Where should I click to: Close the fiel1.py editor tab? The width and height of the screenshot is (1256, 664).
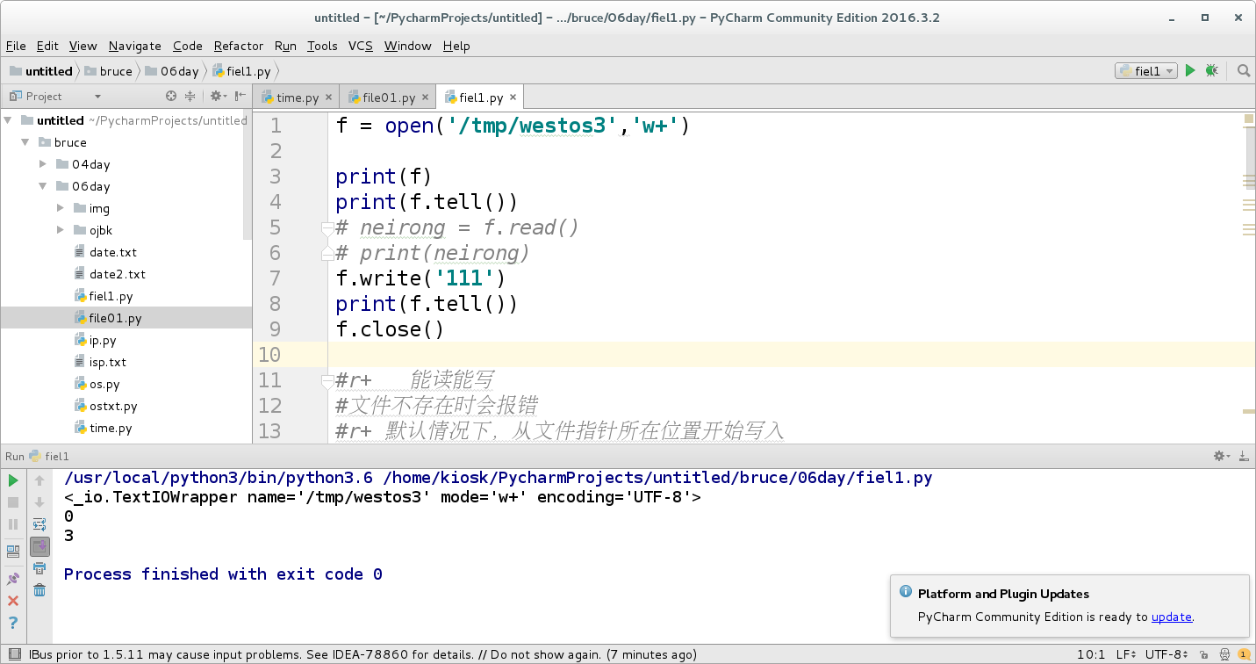513,97
